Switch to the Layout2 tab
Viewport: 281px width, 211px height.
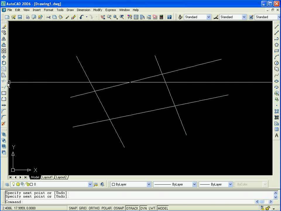pyautogui.click(x=61, y=177)
